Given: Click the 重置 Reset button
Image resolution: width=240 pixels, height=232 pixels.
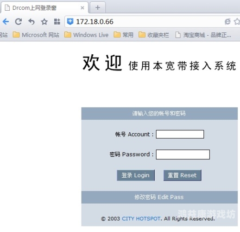Looking at the screenshot, I should click(183, 175).
